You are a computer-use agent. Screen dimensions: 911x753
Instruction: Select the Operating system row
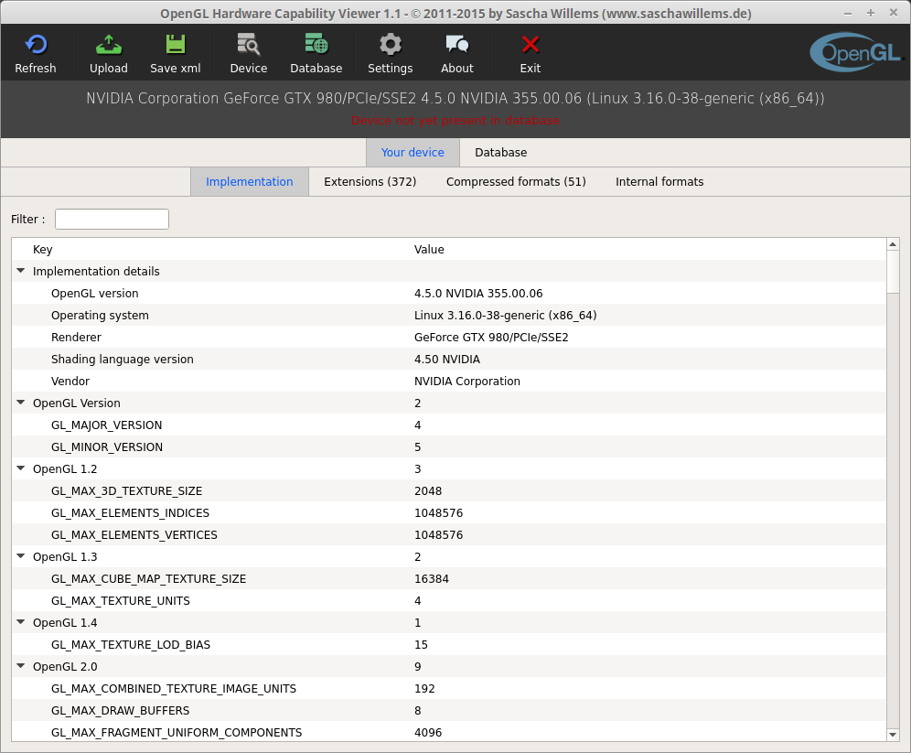[x=448, y=315]
